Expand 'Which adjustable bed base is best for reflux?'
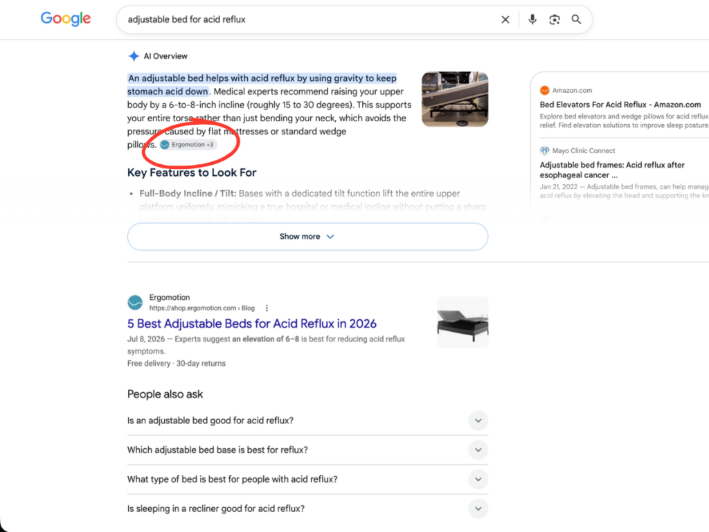Image resolution: width=709 pixels, height=532 pixels. click(x=307, y=450)
